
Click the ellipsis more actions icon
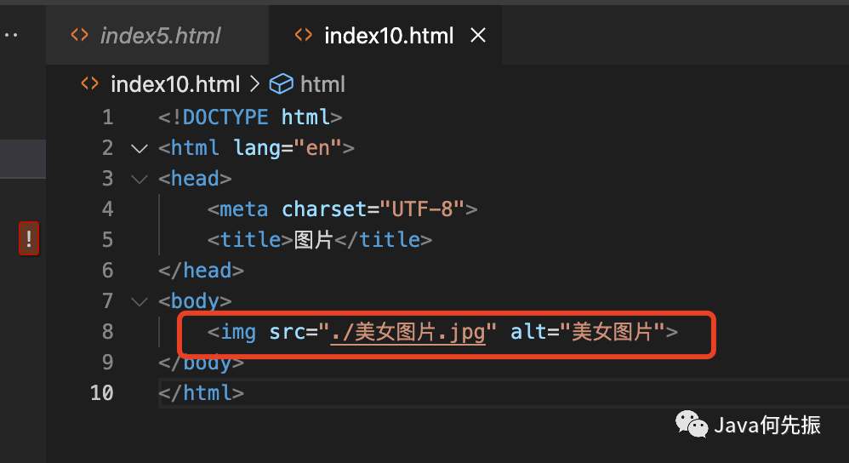[x=10, y=36]
